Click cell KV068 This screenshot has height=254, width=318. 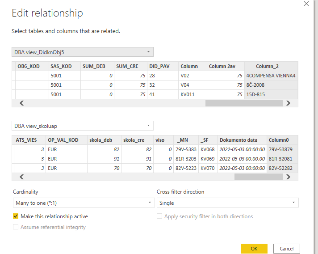[208, 149]
